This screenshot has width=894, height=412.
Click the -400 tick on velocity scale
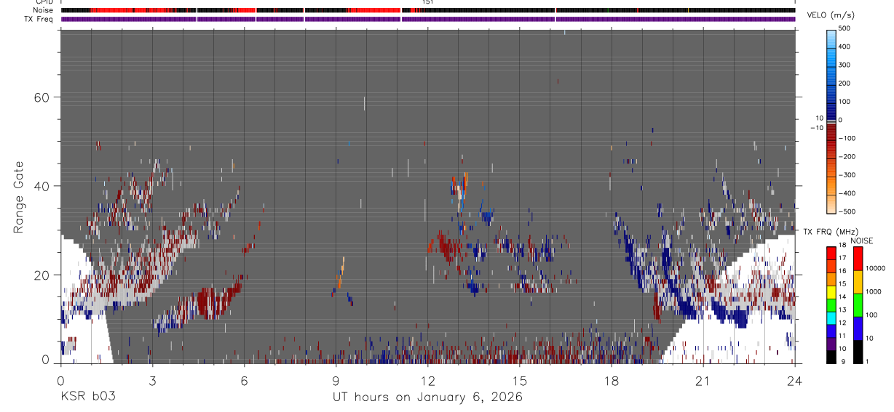[x=846, y=193]
